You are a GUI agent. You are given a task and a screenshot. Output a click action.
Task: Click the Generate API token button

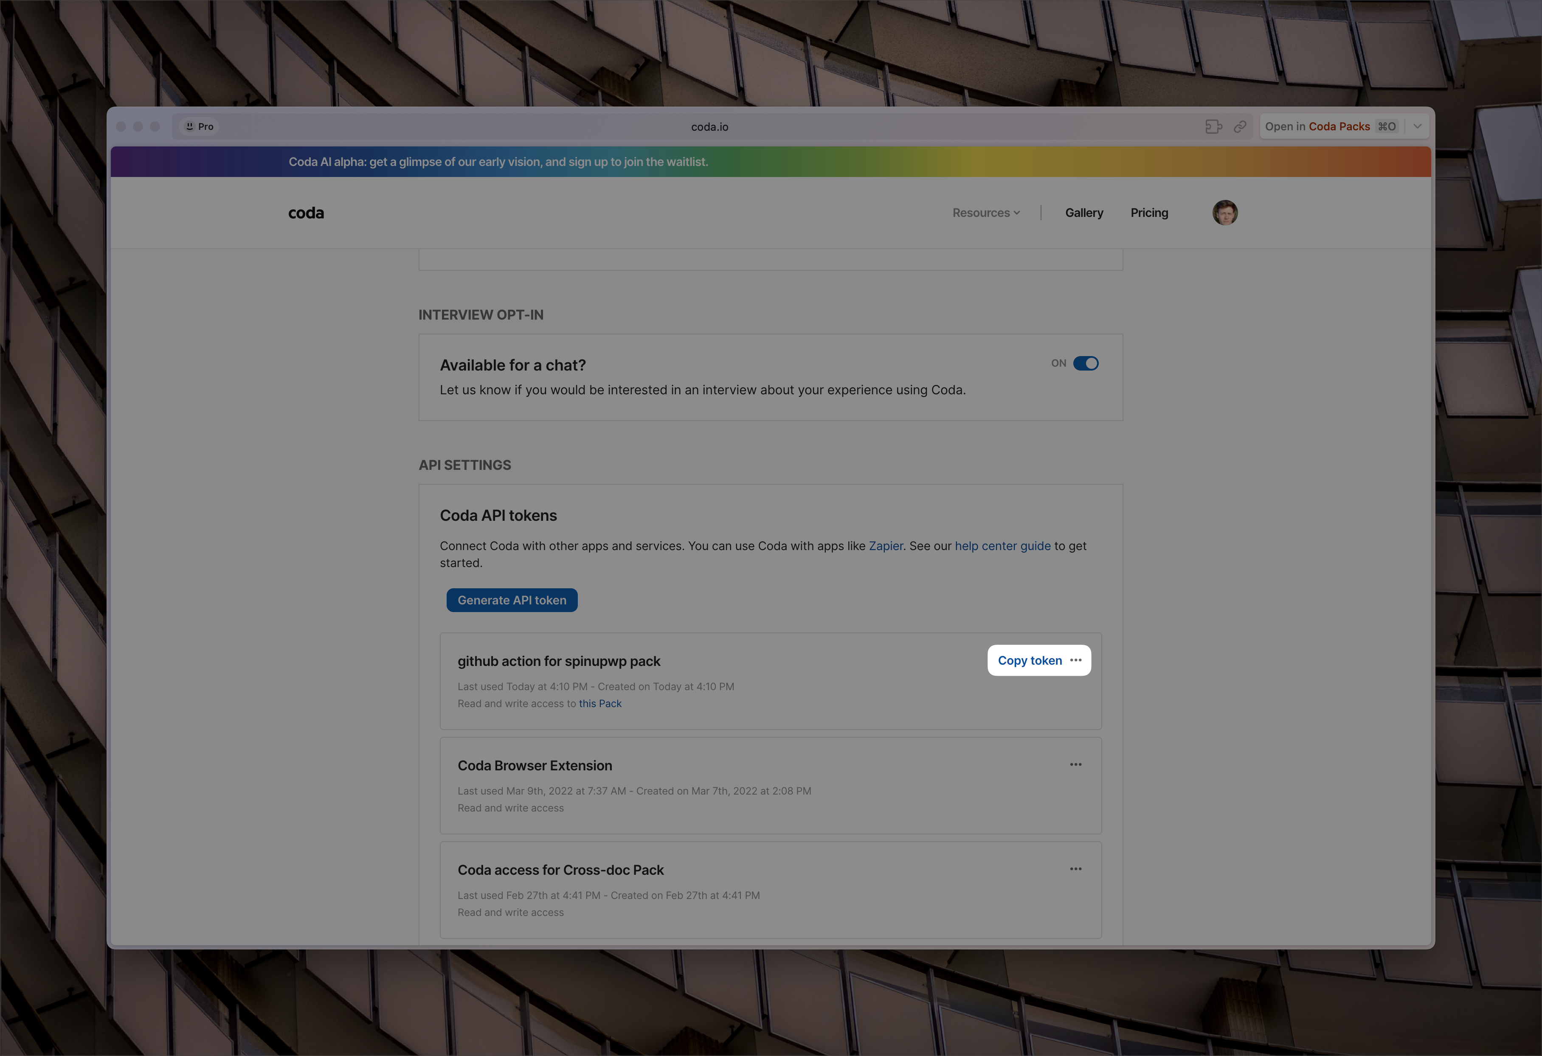pos(512,599)
